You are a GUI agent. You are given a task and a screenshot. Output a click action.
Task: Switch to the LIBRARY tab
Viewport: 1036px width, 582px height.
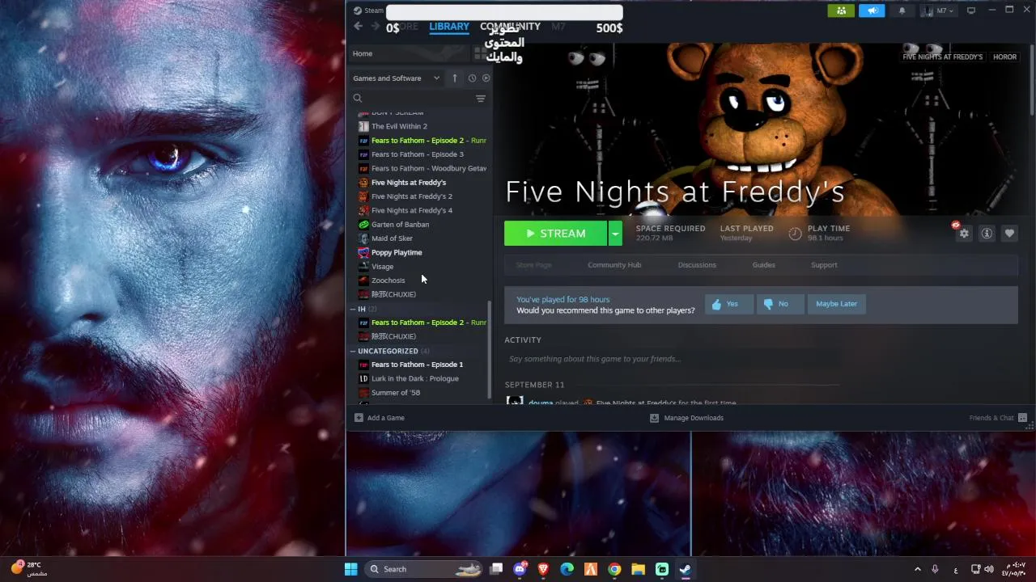tap(449, 27)
